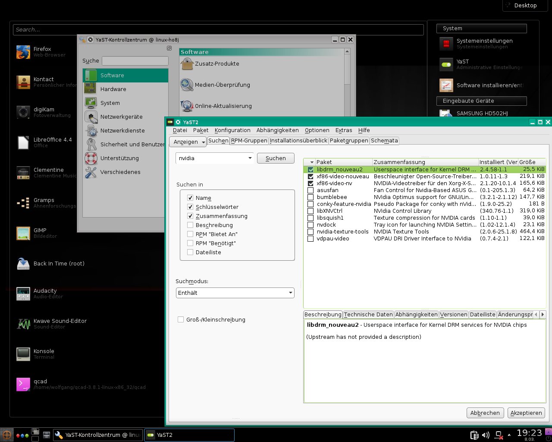Select nvidia-texture-tools package row

click(425, 231)
